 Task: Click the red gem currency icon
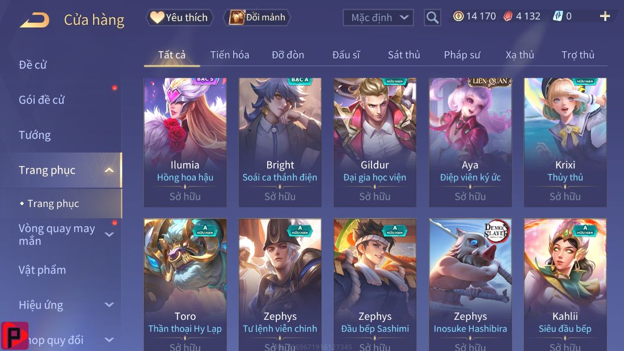[508, 16]
